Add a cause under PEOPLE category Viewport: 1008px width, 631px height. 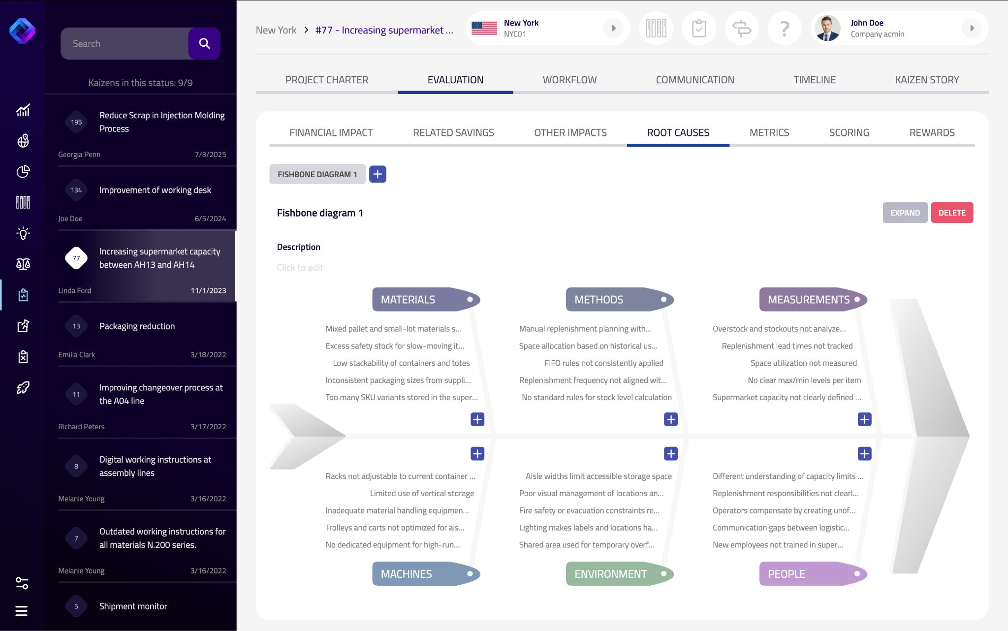click(864, 453)
